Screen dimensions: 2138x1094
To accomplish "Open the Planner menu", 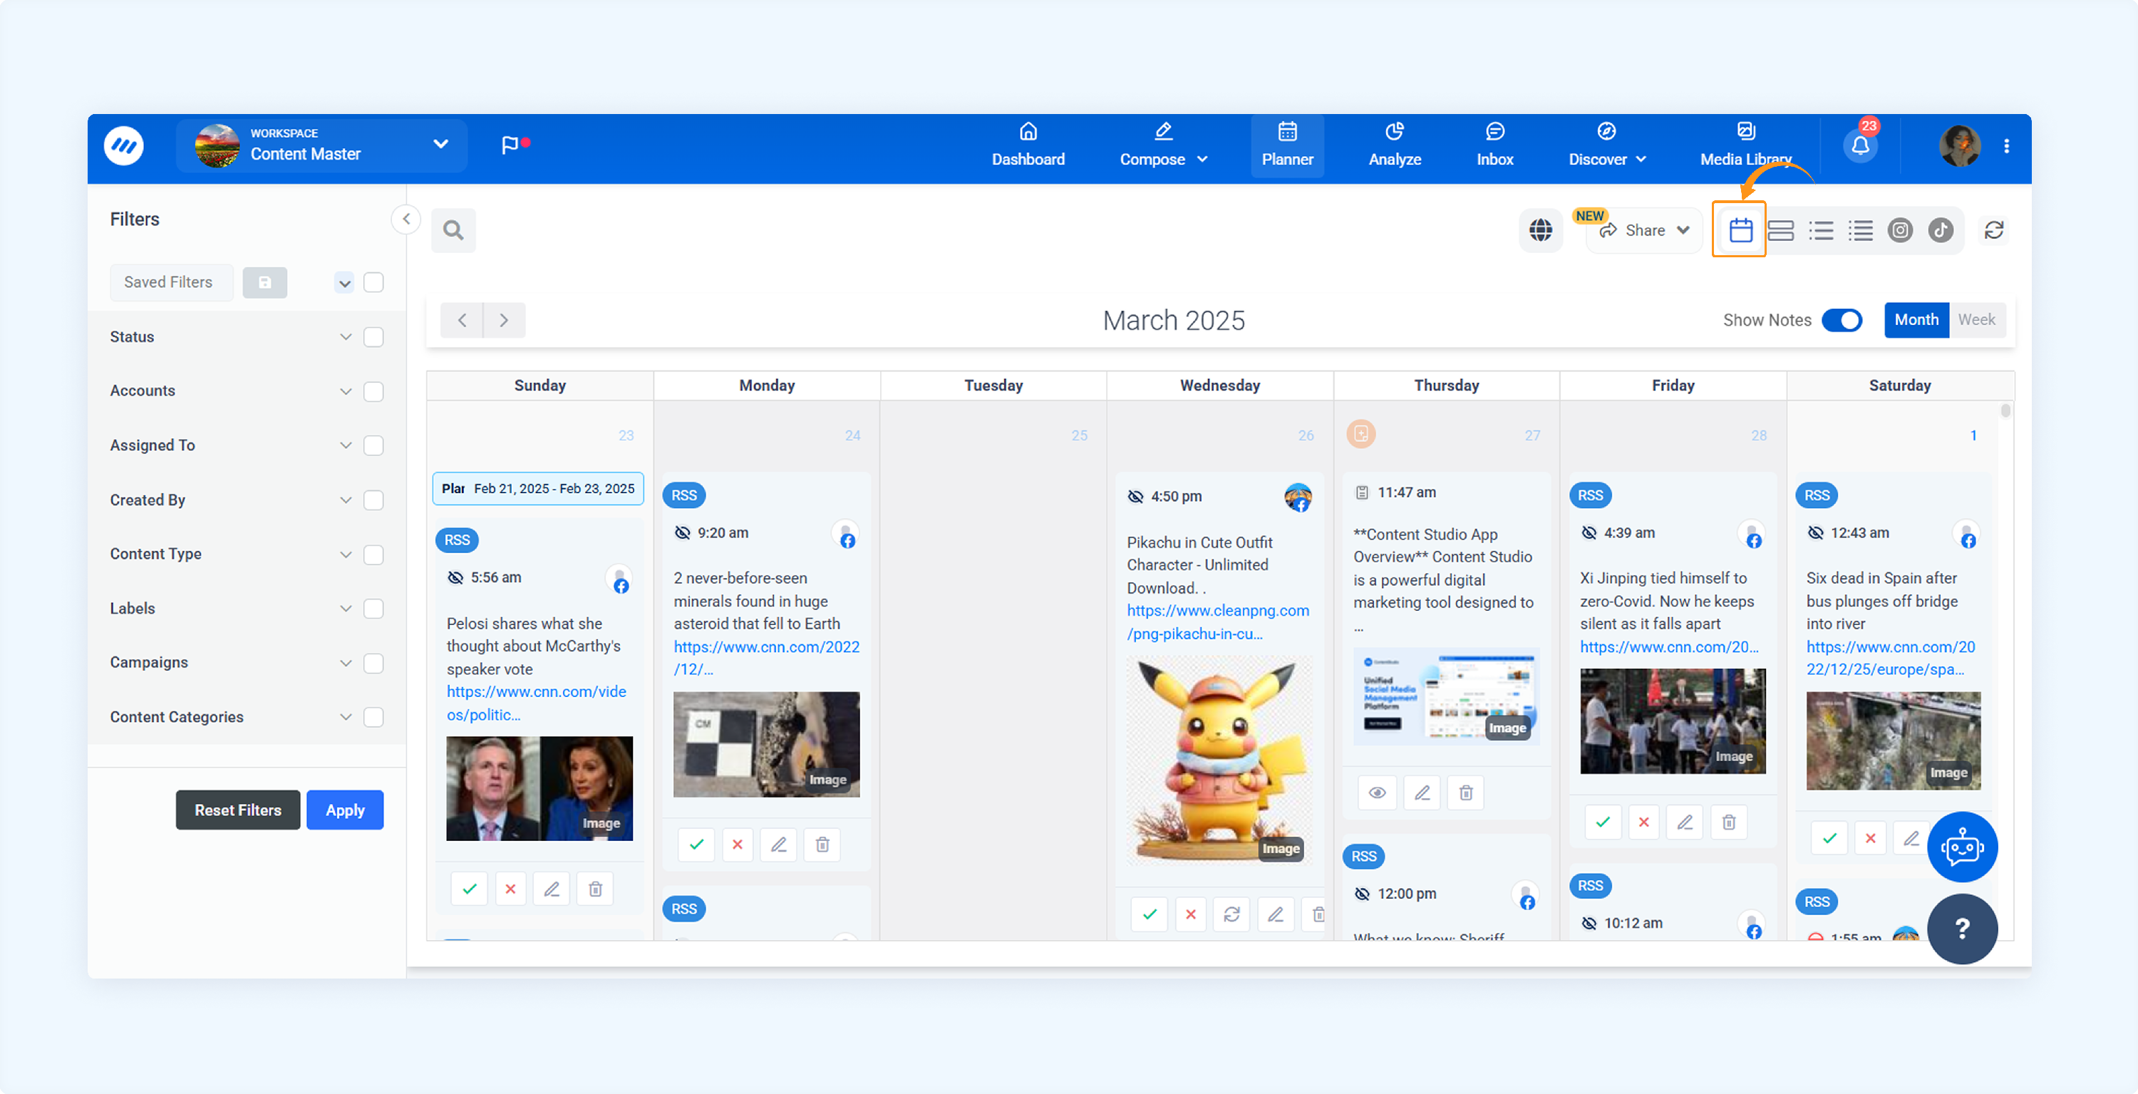I will coord(1286,146).
